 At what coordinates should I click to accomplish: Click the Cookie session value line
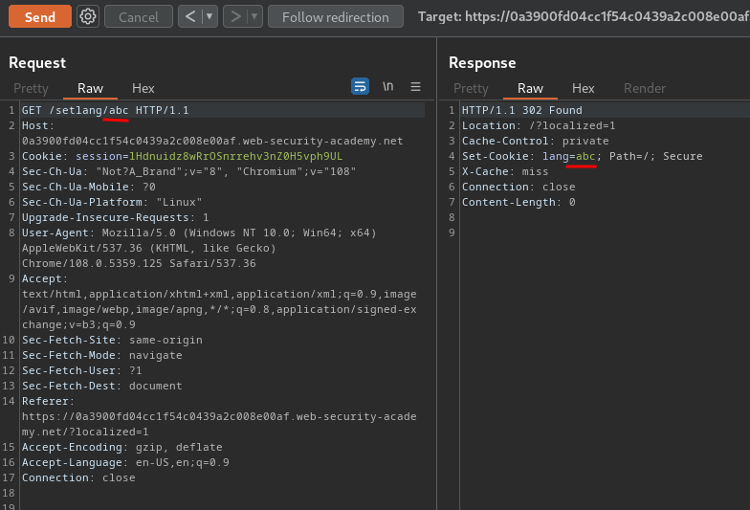click(182, 157)
